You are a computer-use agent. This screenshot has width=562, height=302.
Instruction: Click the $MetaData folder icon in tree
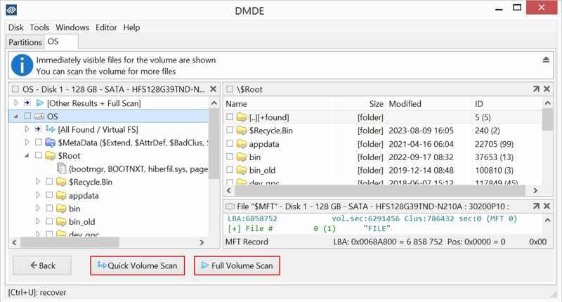(50, 143)
